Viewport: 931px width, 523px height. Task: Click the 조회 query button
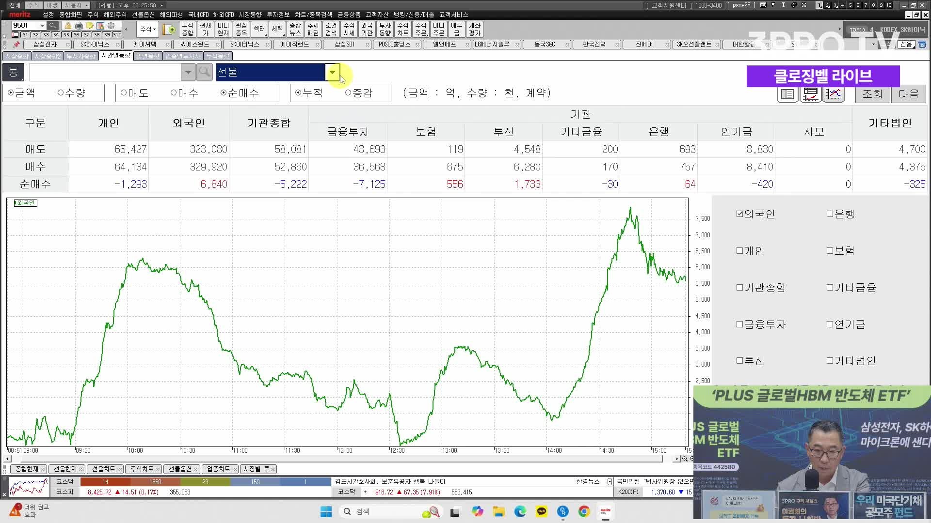[872, 94]
